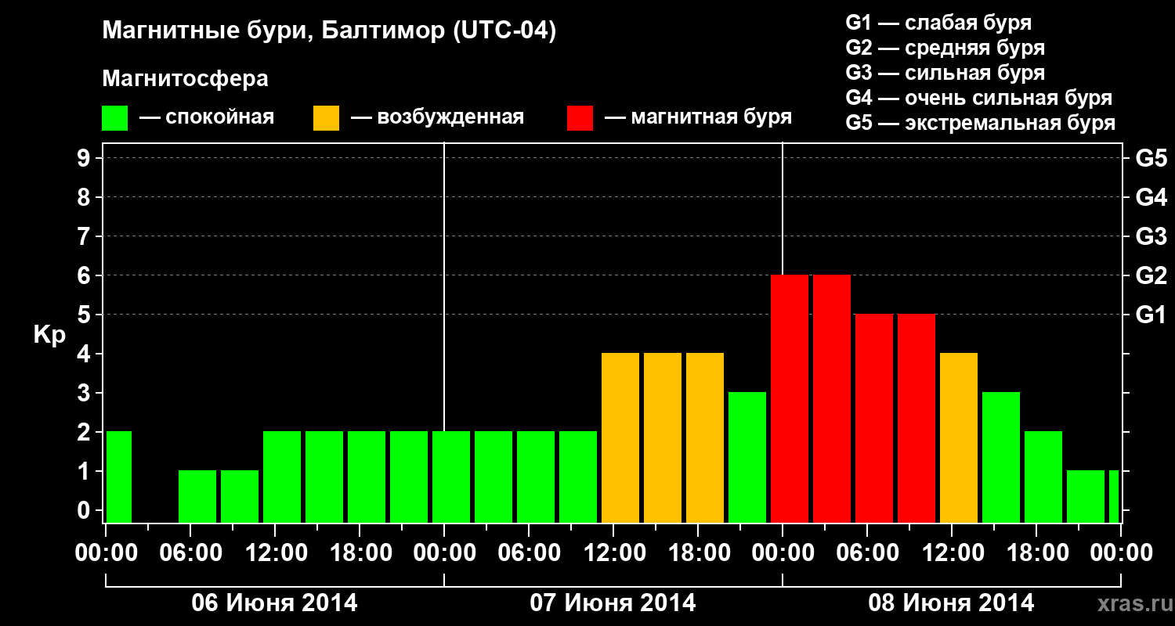Click the orange bar starting at 12:00 07 Июня

(620, 438)
